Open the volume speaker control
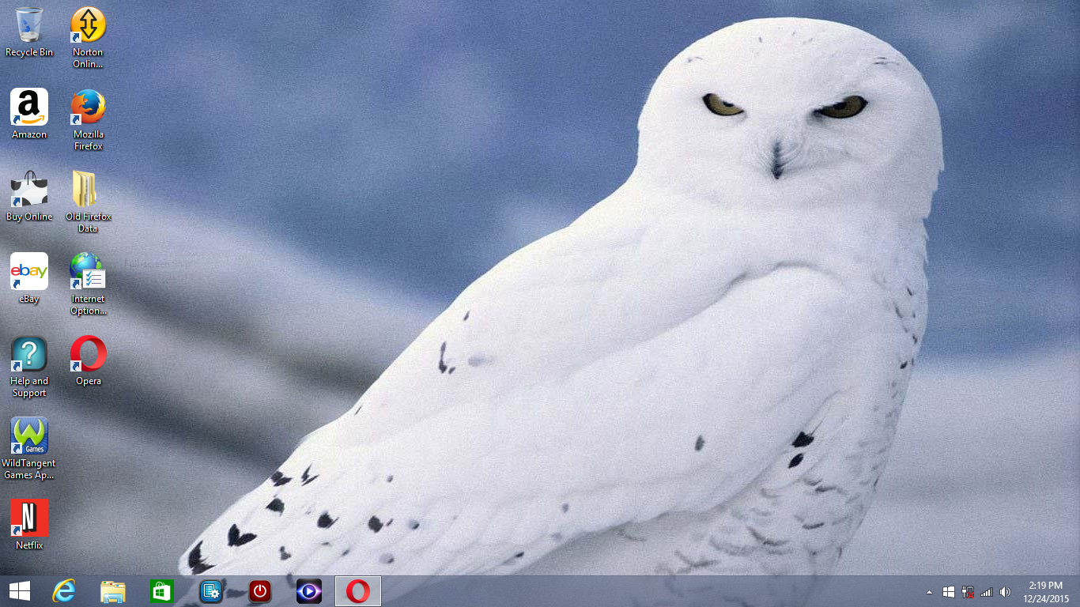This screenshot has width=1080, height=607. (1005, 592)
